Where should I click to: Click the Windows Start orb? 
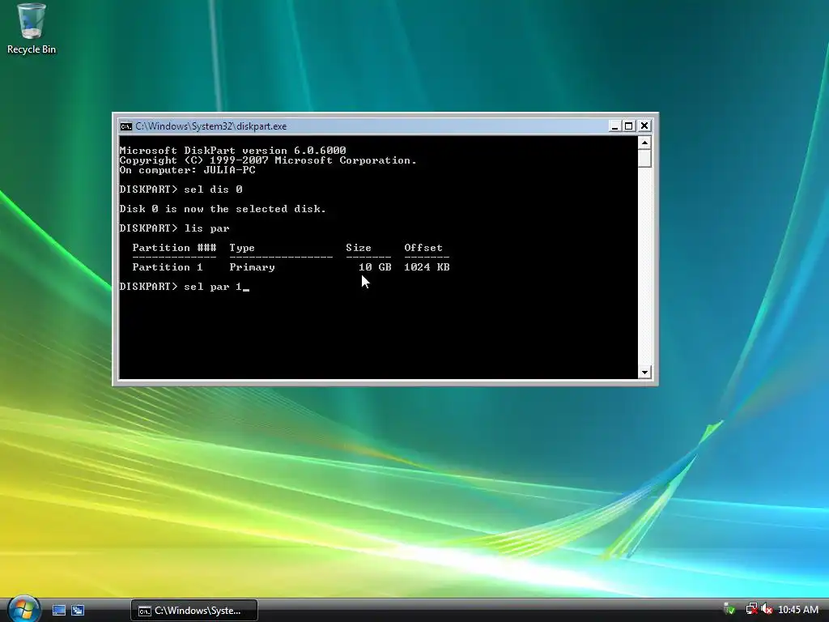(23, 609)
